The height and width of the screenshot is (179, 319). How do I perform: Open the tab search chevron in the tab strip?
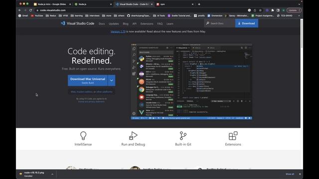(x=299, y=4)
